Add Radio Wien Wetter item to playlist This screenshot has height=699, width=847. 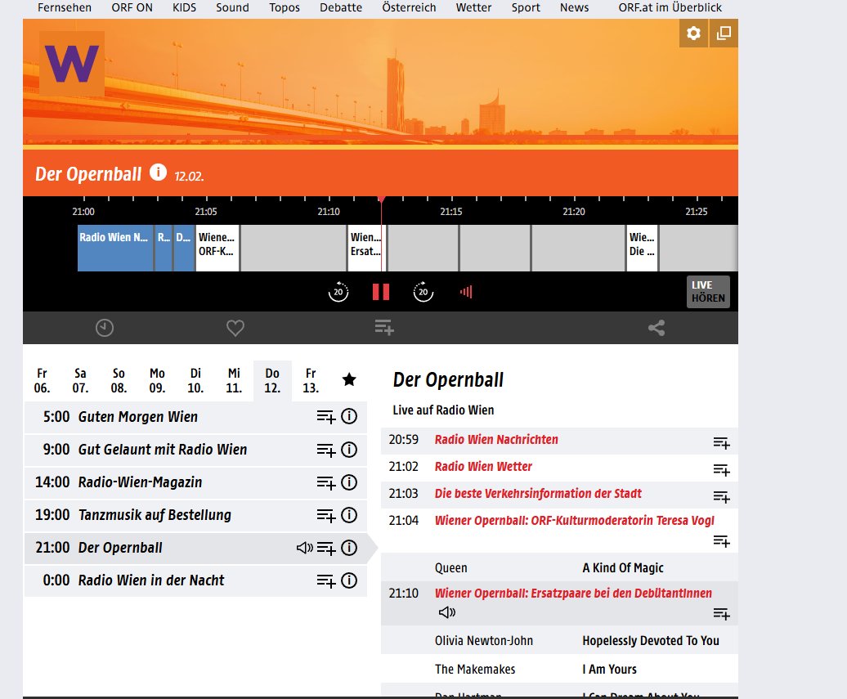(721, 470)
